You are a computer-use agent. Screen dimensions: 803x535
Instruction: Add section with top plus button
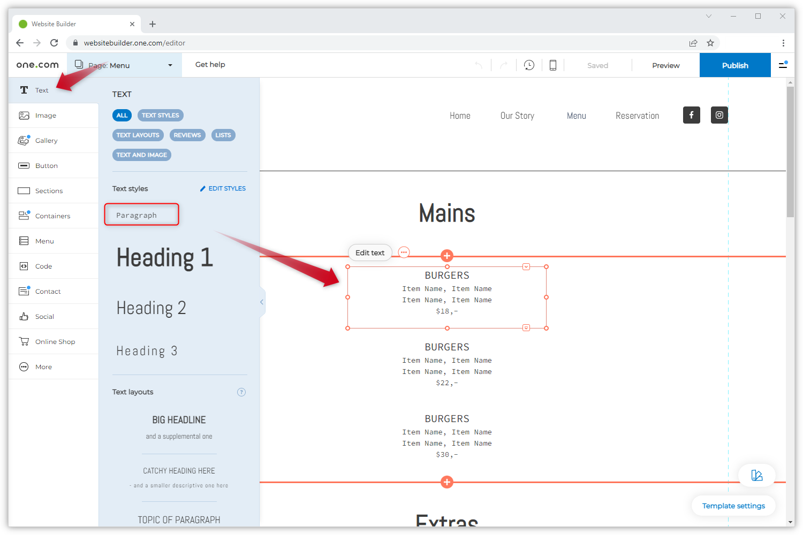447,256
